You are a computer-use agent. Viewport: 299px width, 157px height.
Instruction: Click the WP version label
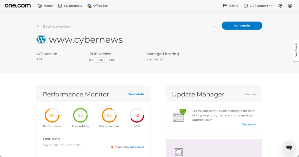[x=47, y=54]
